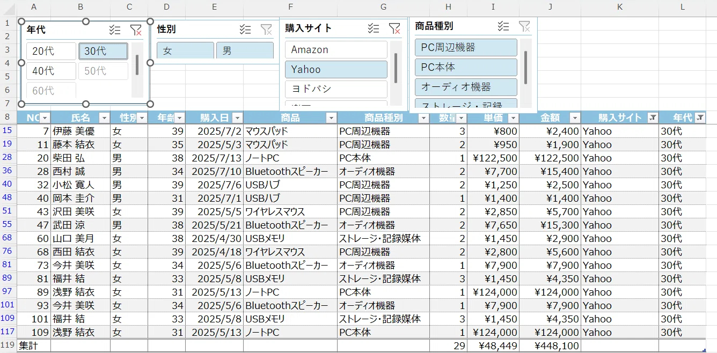Viewport: 717px width, 353px height.
Task: Clear filter icon on 商品種別 slicer
Action: point(524,26)
